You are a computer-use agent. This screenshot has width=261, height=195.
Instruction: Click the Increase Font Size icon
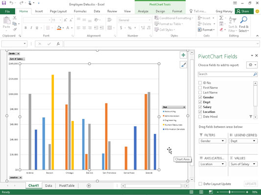coord(65,20)
